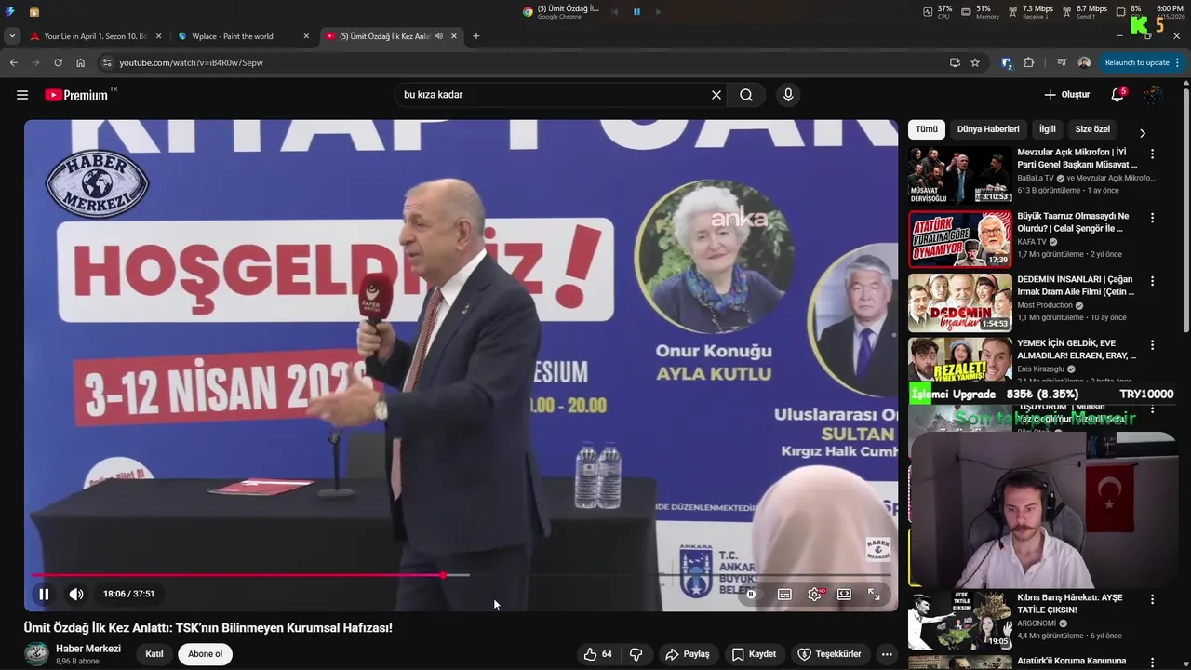Open the YouTube guide hamburger menu
Image resolution: width=1191 pixels, height=670 pixels.
[x=22, y=95]
